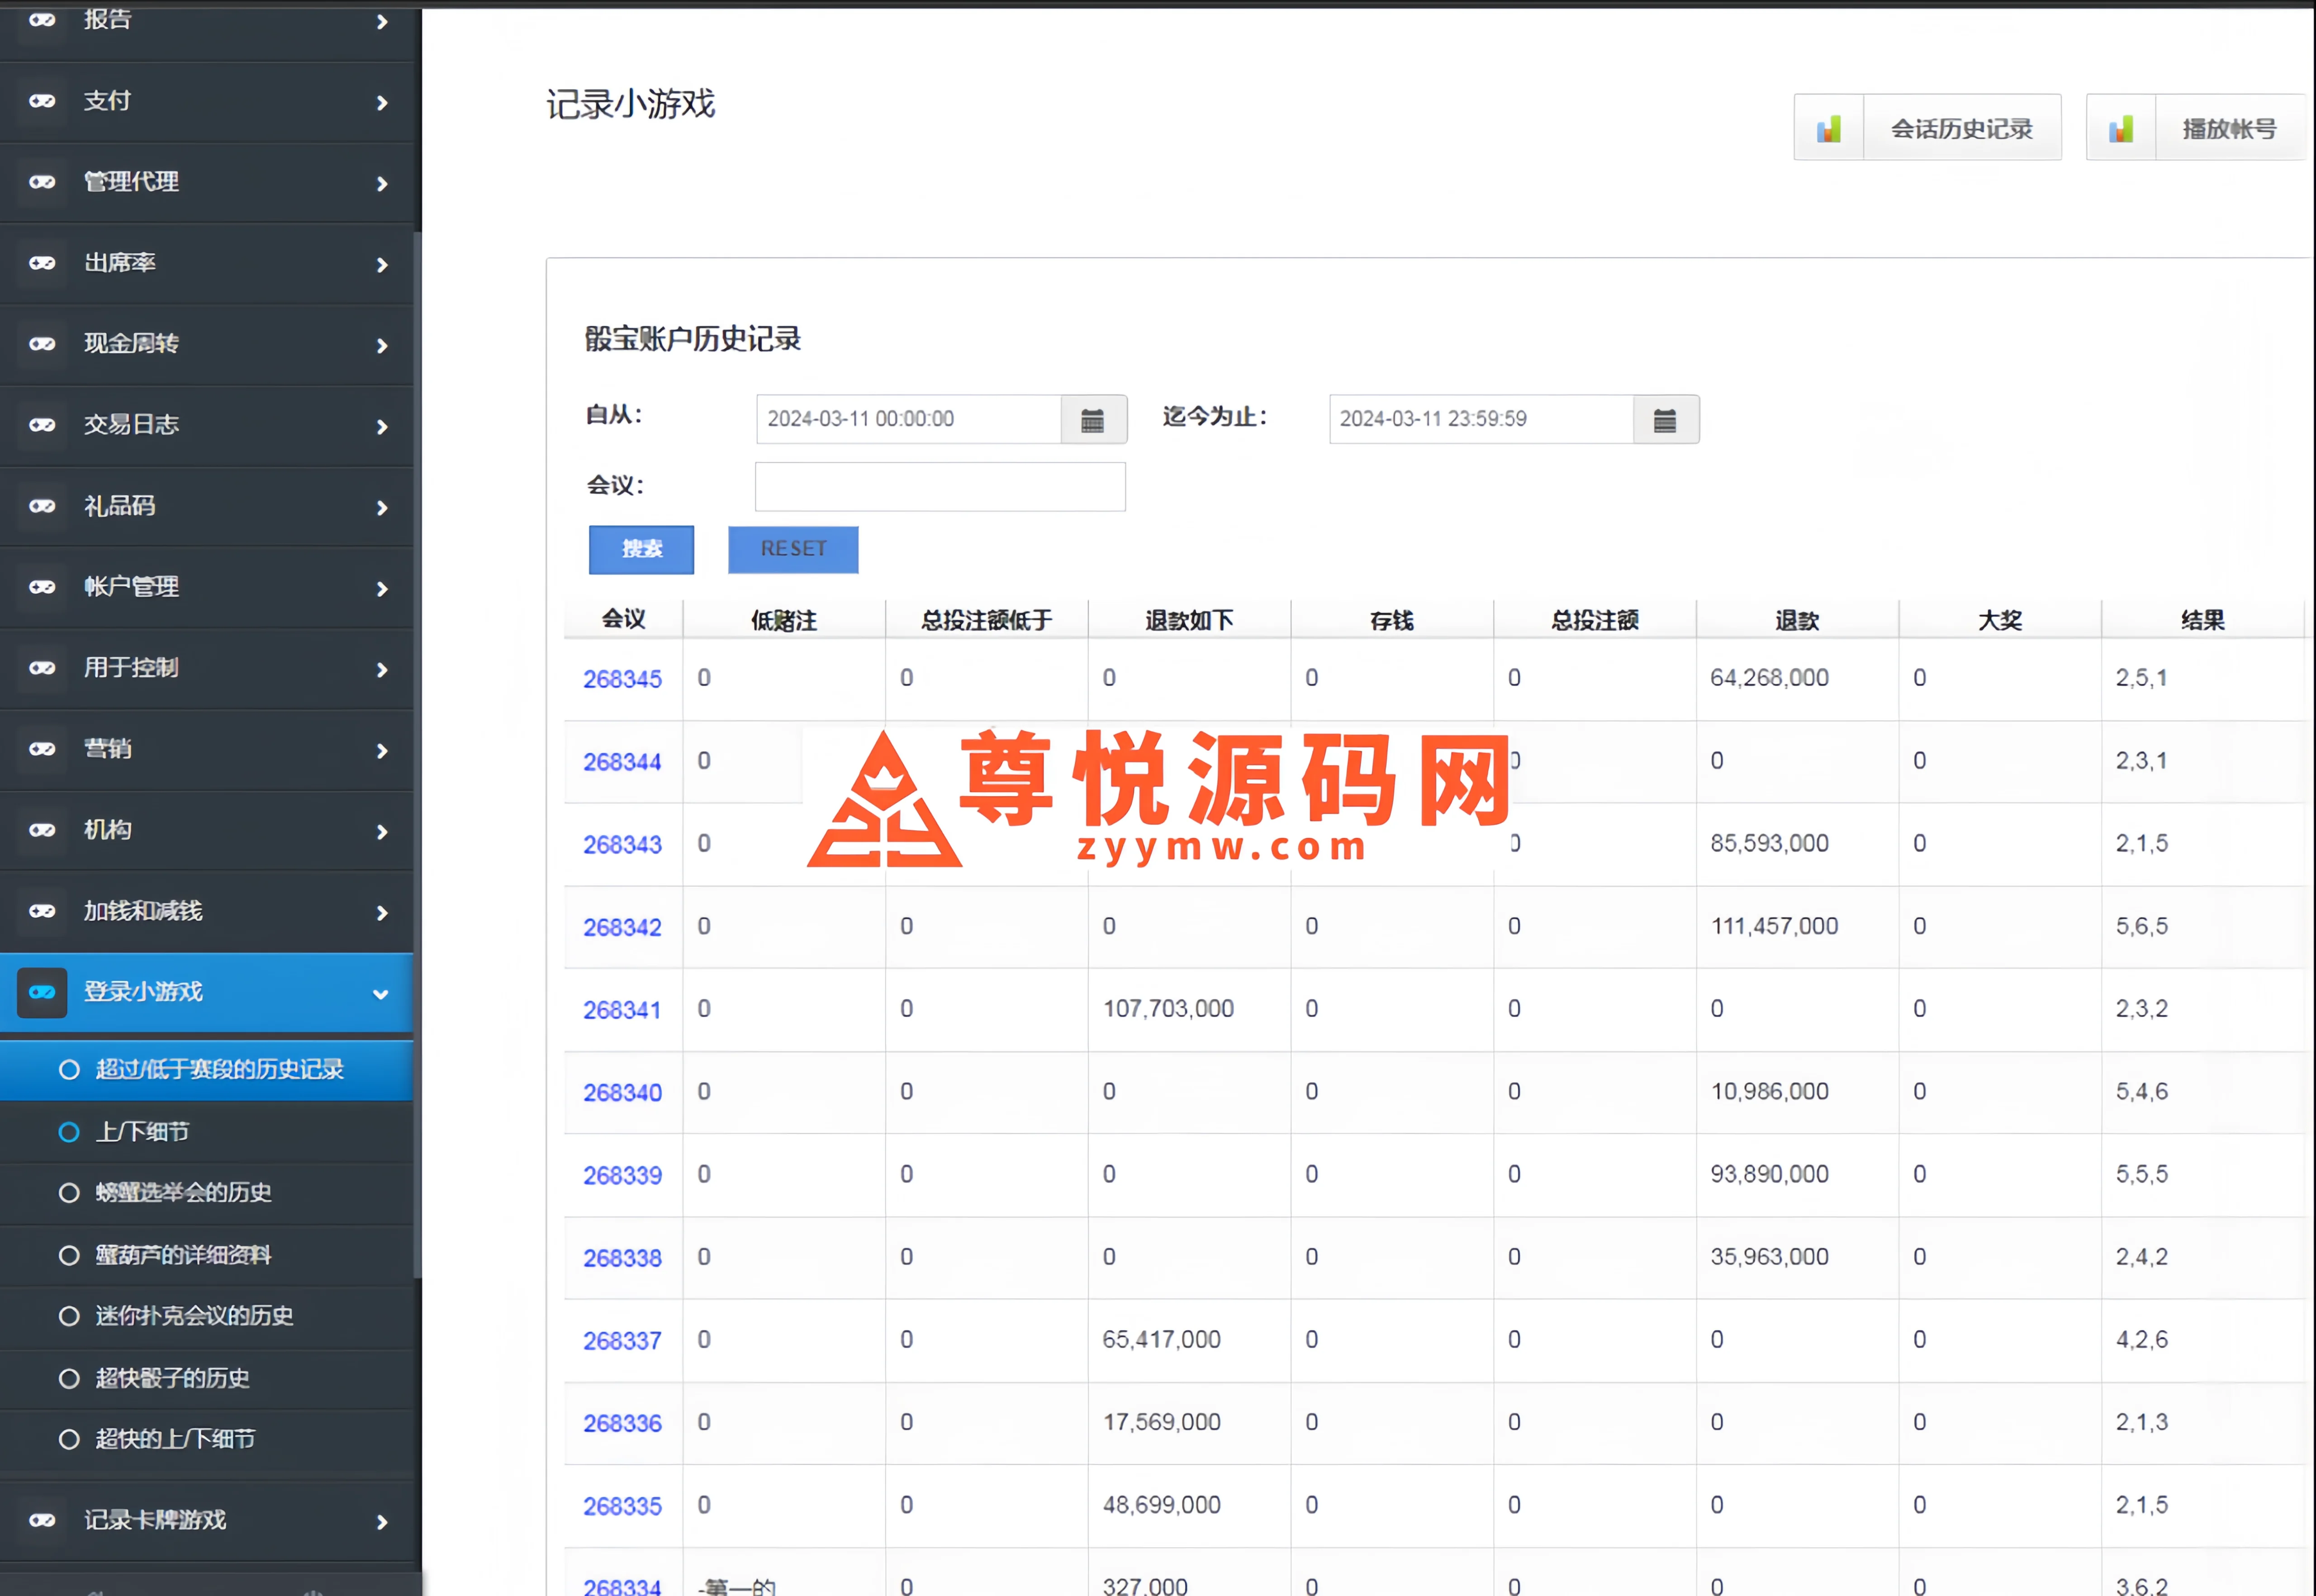Click bar chart icon next to 播放帐号
This screenshot has height=1596, width=2316.
pyautogui.click(x=2120, y=128)
